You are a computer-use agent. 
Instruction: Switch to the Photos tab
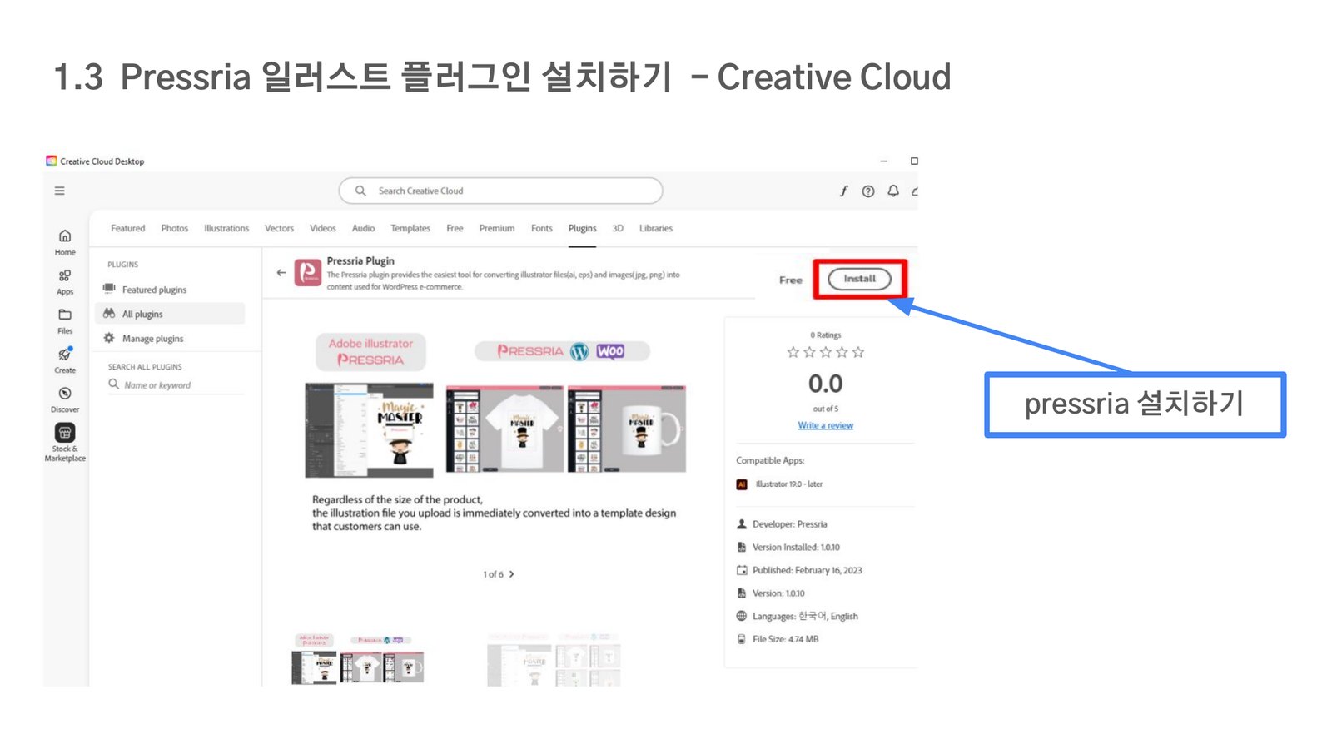pos(175,228)
